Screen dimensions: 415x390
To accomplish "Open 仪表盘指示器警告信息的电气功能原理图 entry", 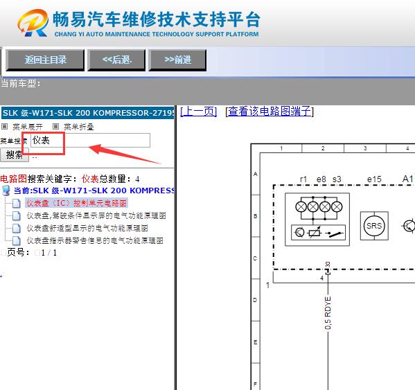I will coord(95,240).
